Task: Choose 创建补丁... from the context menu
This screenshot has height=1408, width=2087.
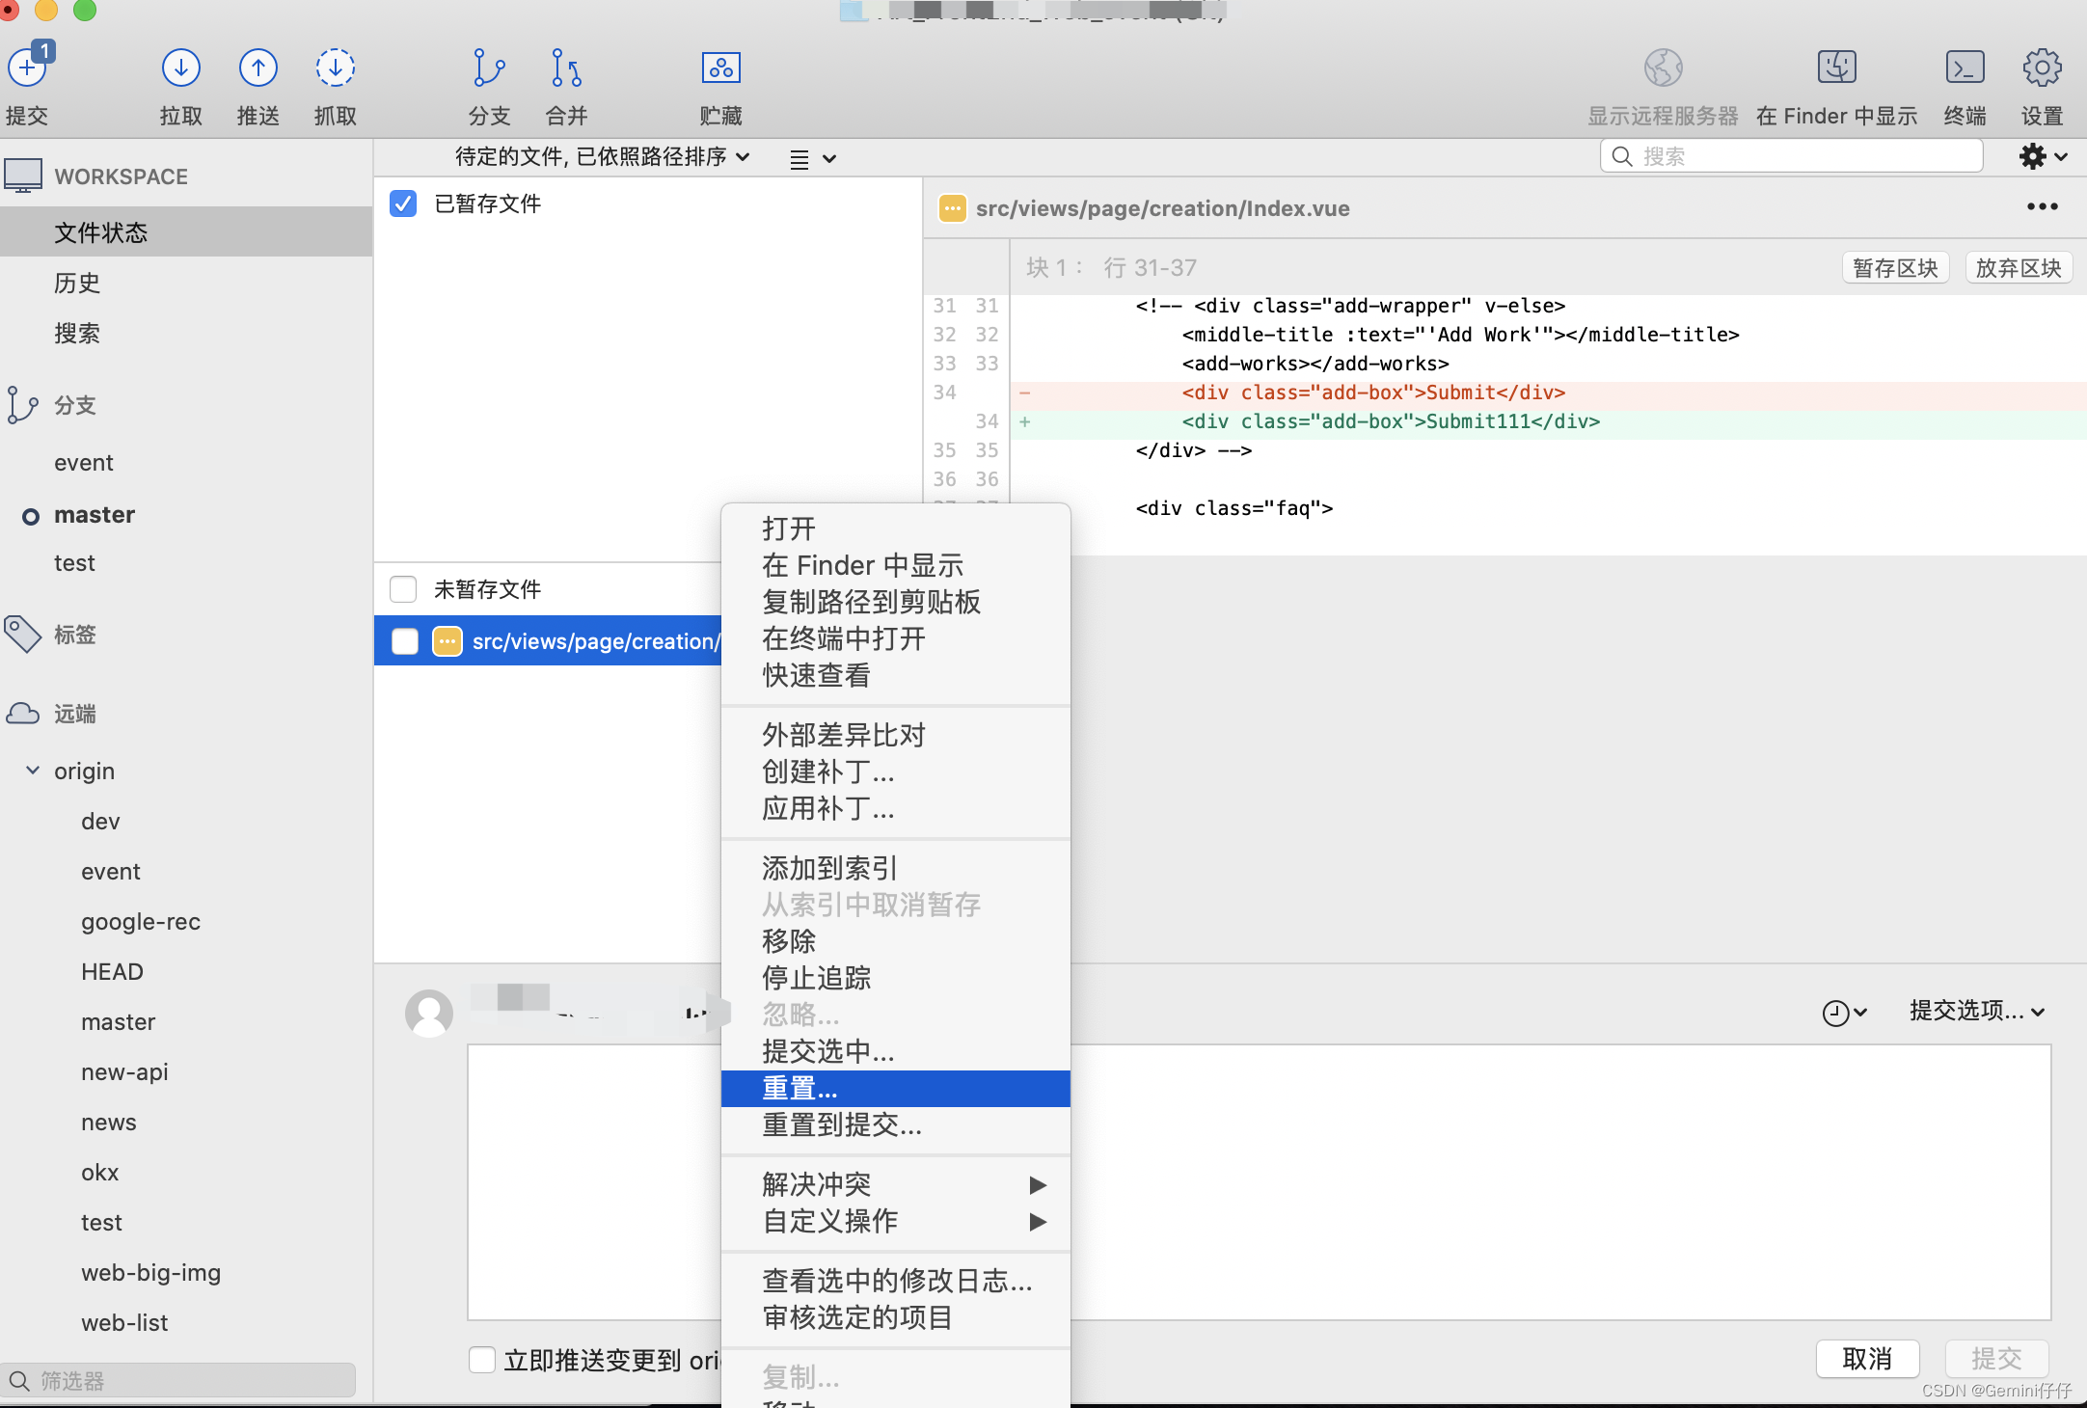Action: 896,772
